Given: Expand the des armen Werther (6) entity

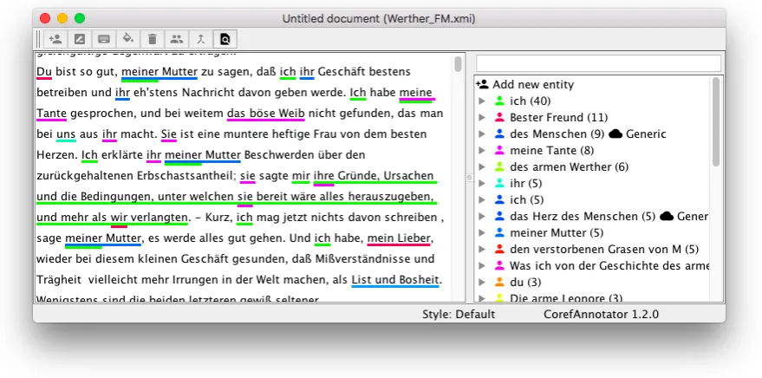Looking at the screenshot, I should click(482, 167).
